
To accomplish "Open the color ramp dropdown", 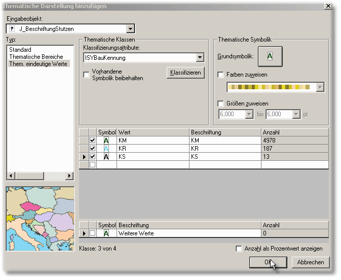I will [320, 88].
